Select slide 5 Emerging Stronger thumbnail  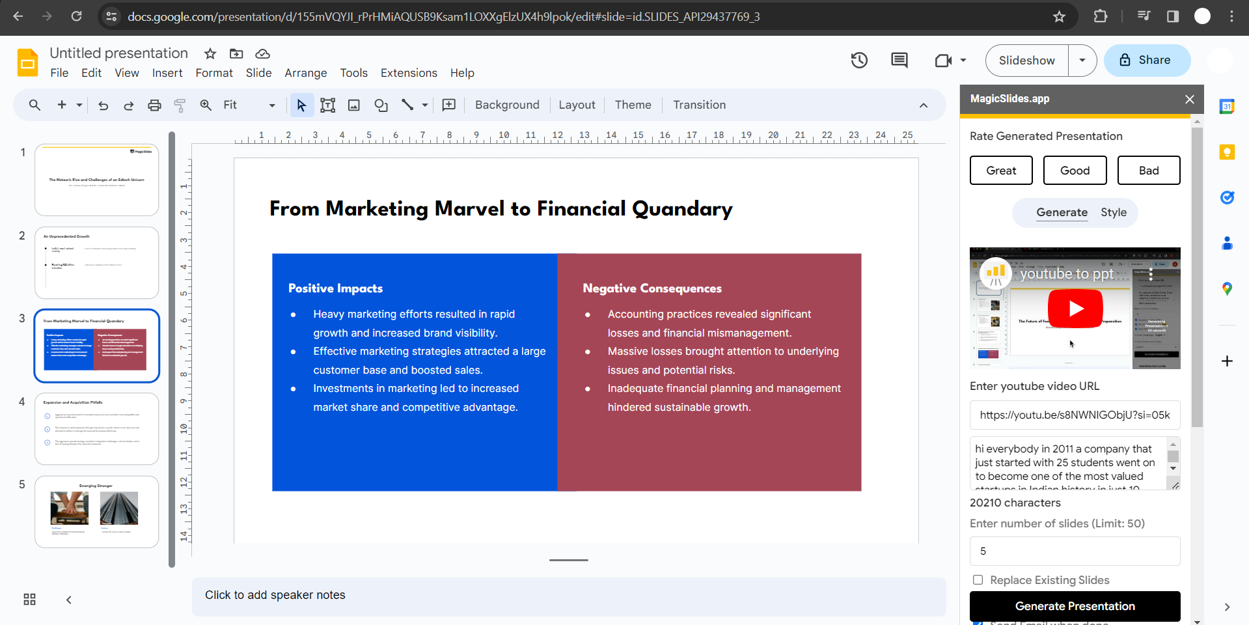[x=96, y=512]
